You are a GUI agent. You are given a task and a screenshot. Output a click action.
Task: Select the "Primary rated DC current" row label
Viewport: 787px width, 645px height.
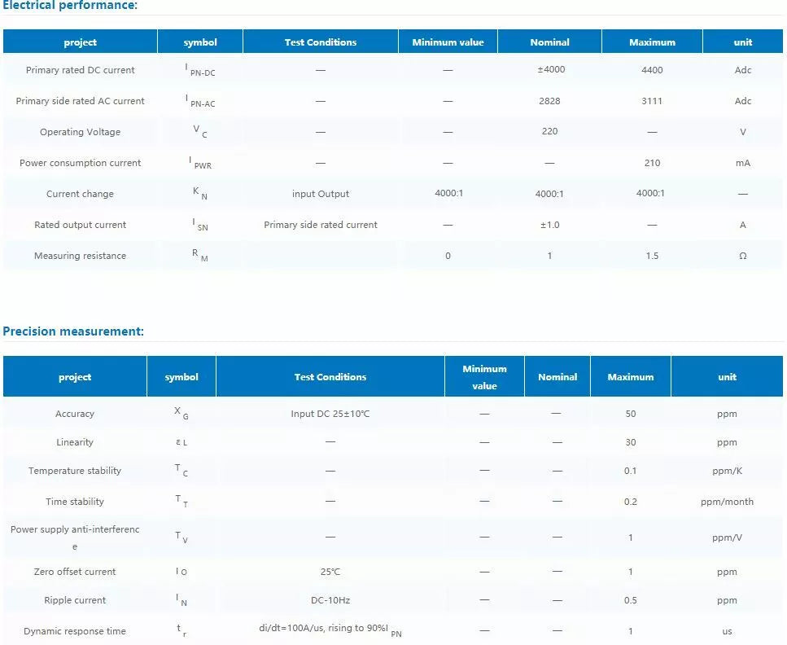pos(81,70)
